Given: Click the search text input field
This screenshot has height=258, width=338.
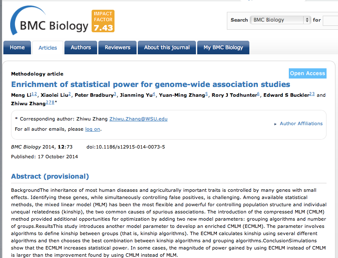Looking at the screenshot, I should click(x=330, y=20).
